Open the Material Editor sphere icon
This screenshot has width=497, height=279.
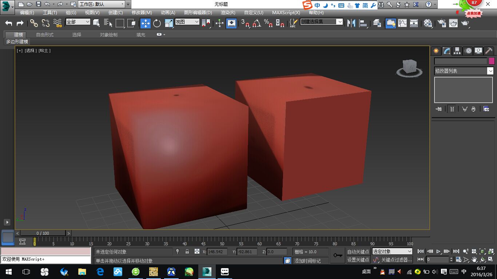tap(428, 24)
